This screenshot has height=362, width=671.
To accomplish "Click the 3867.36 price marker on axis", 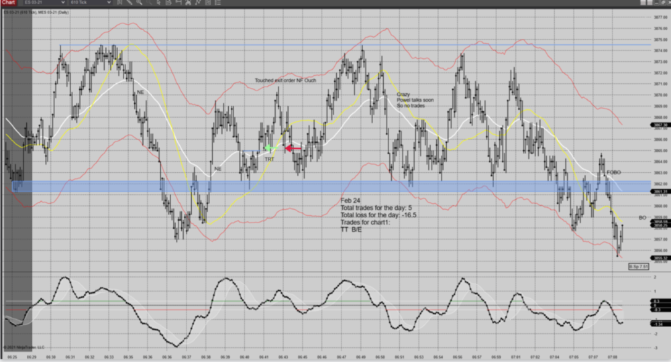I will click(659, 125).
